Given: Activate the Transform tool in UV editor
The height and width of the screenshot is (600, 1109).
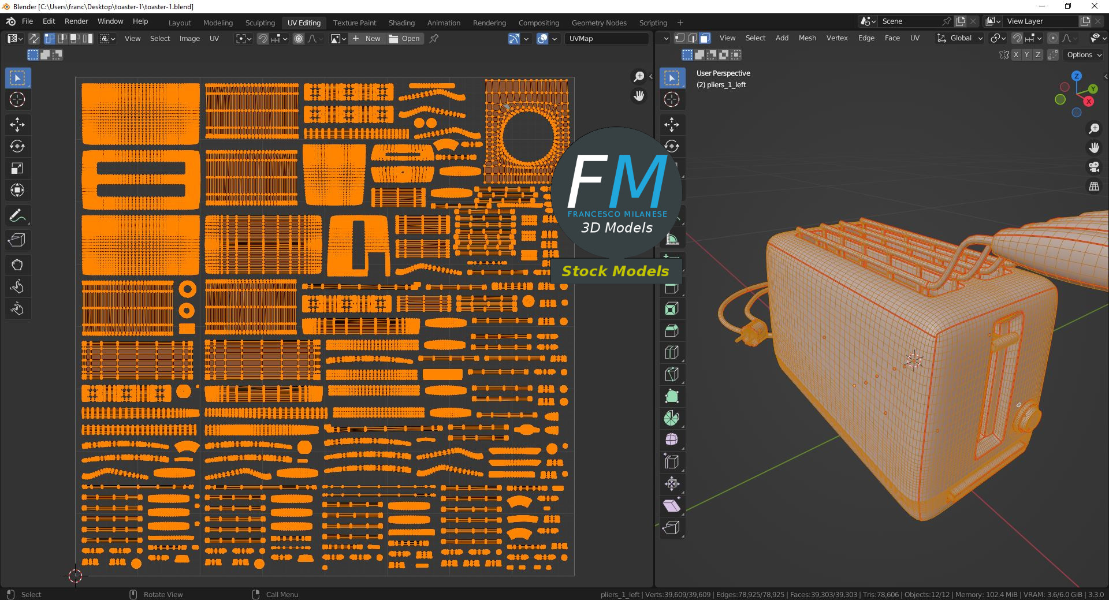Looking at the screenshot, I should [x=17, y=191].
